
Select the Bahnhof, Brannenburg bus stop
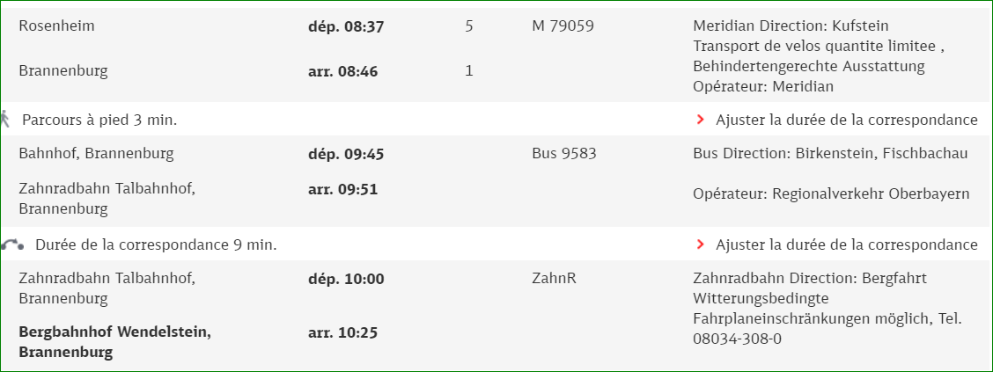click(x=96, y=153)
